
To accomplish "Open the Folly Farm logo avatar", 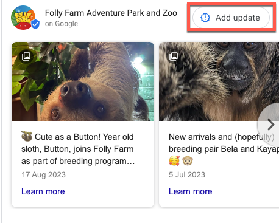I will coord(23,18).
